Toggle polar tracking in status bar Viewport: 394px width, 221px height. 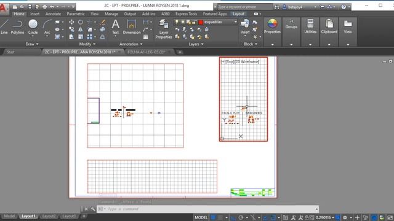point(241,217)
